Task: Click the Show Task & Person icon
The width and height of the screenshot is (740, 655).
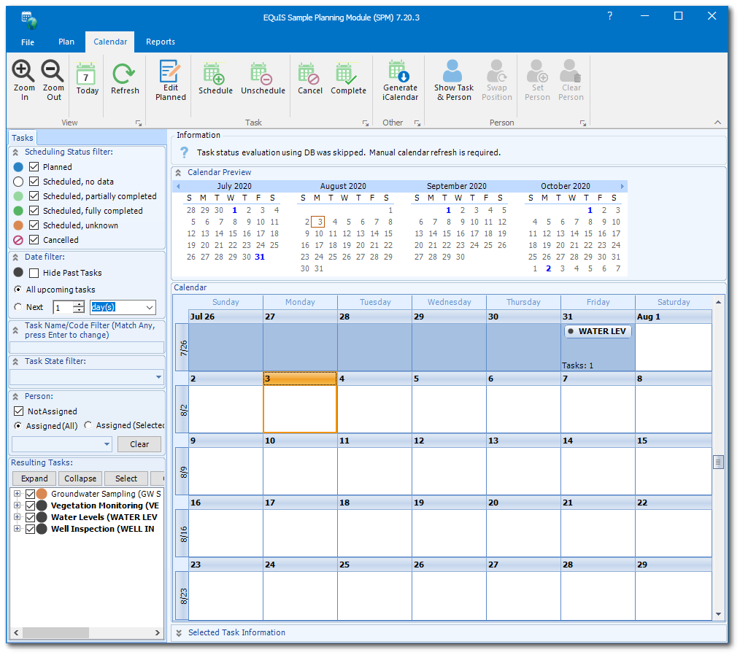Action: click(x=453, y=78)
